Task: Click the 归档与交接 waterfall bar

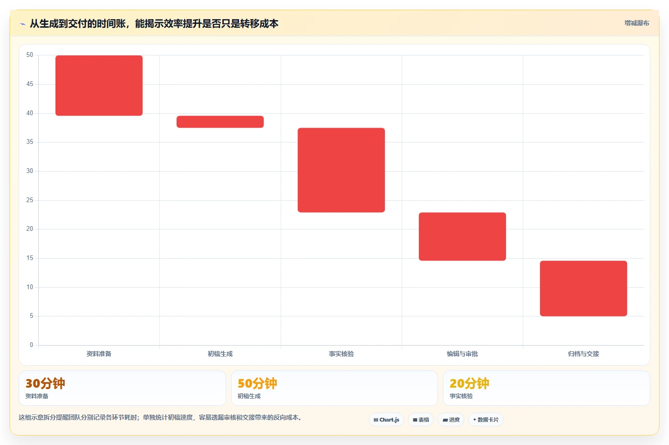Action: pos(583,288)
